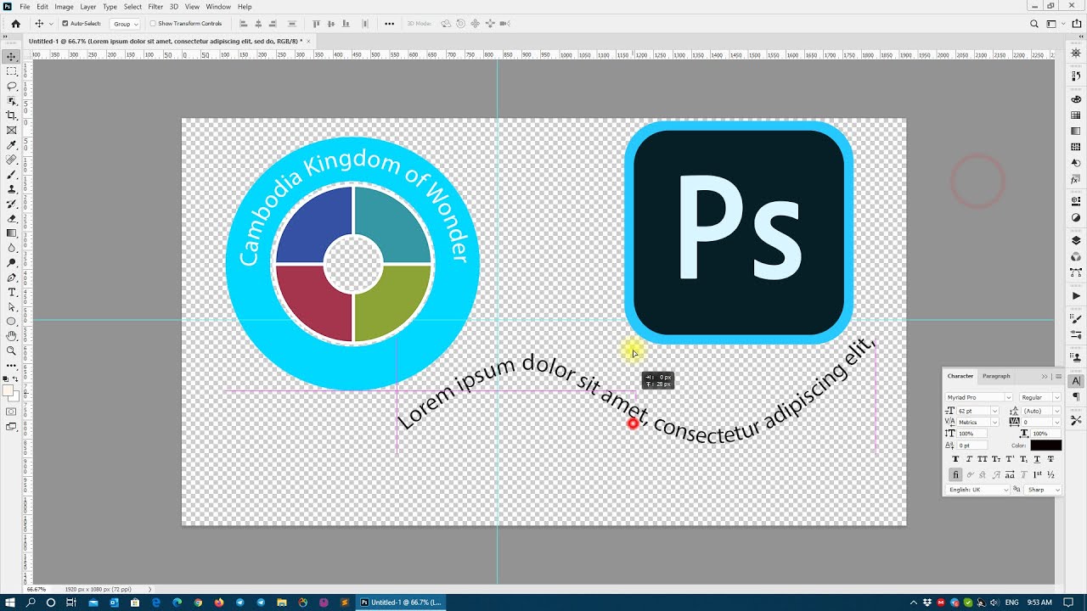Open the Windows taskbar search icon
The height and width of the screenshot is (611, 1087).
pyautogui.click(x=31, y=603)
